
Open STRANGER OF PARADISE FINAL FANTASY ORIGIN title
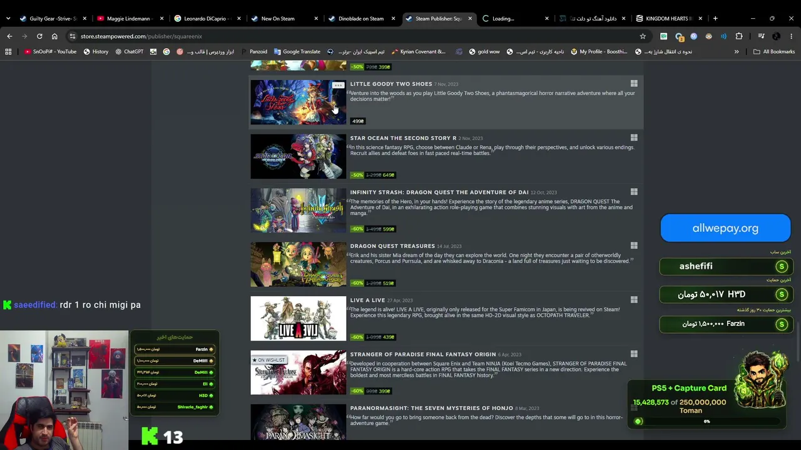(x=423, y=354)
